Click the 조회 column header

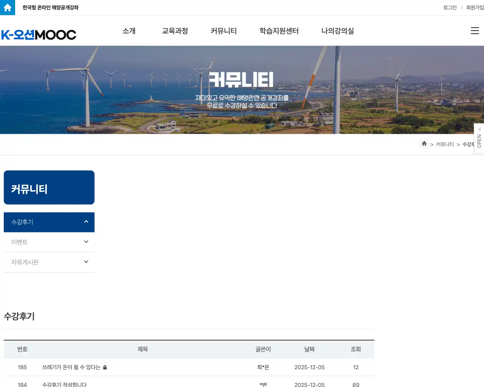click(355, 349)
